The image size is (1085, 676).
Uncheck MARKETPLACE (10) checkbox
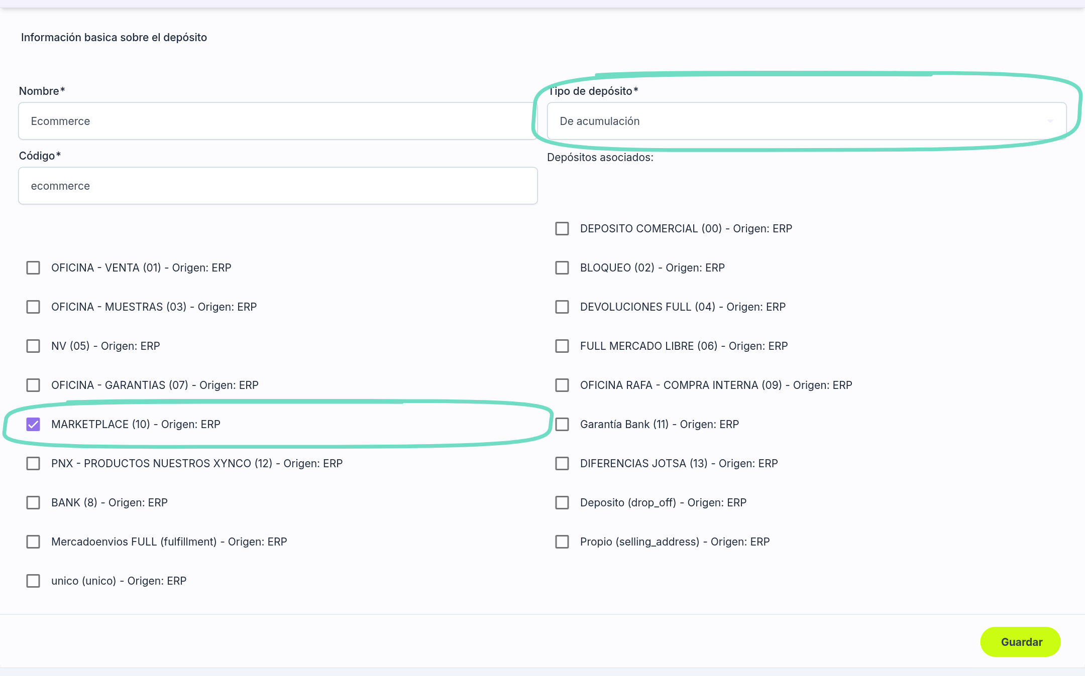pyautogui.click(x=33, y=425)
